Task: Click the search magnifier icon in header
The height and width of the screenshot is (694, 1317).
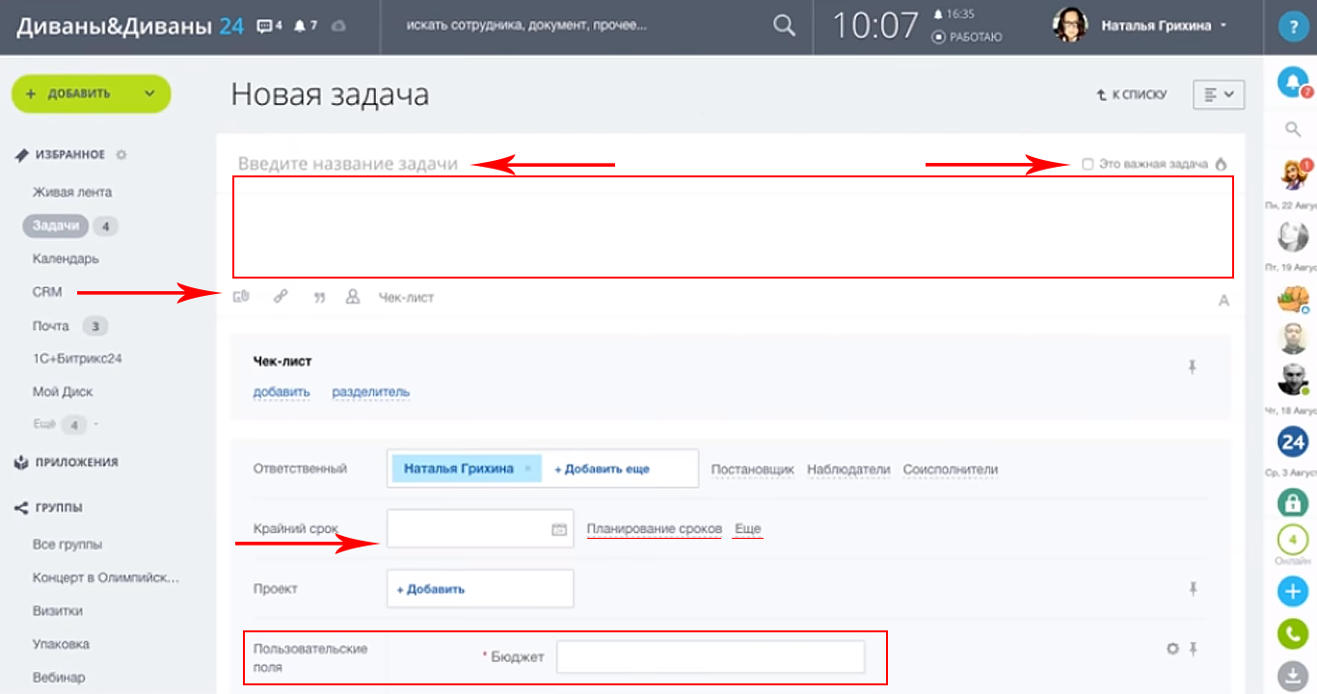Action: 785,26
